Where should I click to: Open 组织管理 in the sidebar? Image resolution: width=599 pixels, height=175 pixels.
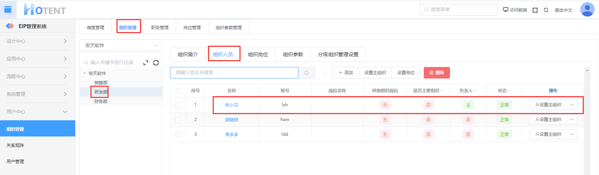pos(38,129)
